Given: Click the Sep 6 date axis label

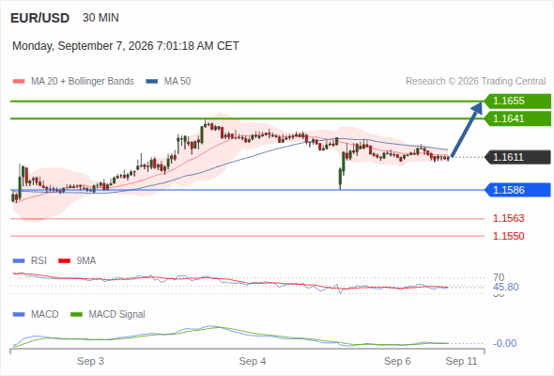Looking at the screenshot, I should (397, 361).
